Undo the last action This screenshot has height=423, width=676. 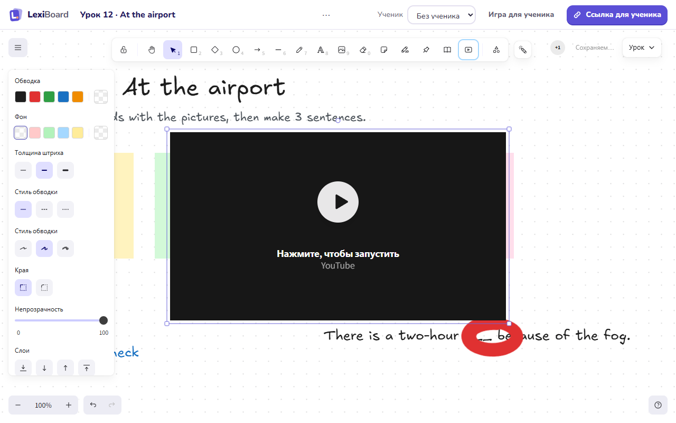[93, 405]
